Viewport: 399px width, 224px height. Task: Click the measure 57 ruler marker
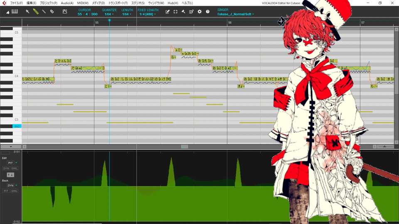point(362,22)
